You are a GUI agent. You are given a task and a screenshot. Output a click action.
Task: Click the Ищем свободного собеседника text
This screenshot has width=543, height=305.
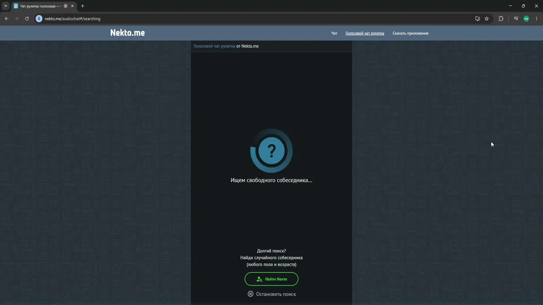click(271, 180)
